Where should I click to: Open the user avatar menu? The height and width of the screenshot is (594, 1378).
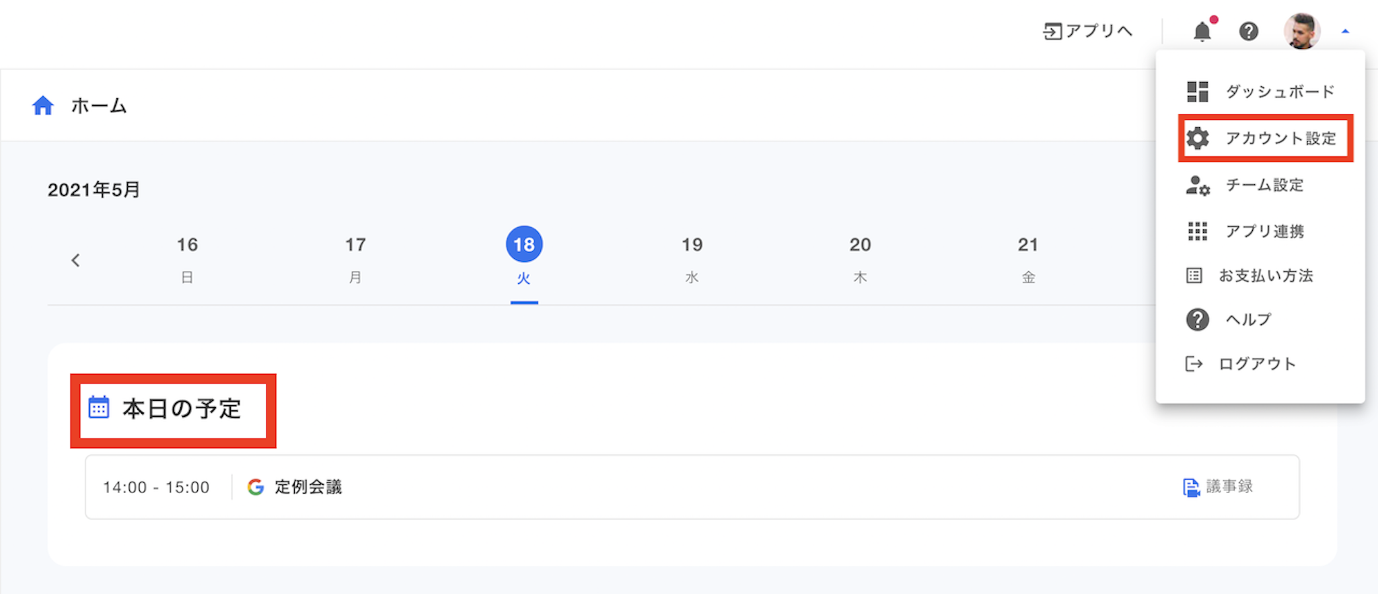(1301, 31)
